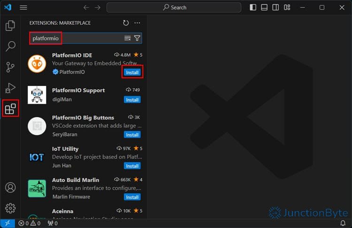The width and height of the screenshot is (352, 228).
Task: Open the Accounts icon
Action: 10,187
